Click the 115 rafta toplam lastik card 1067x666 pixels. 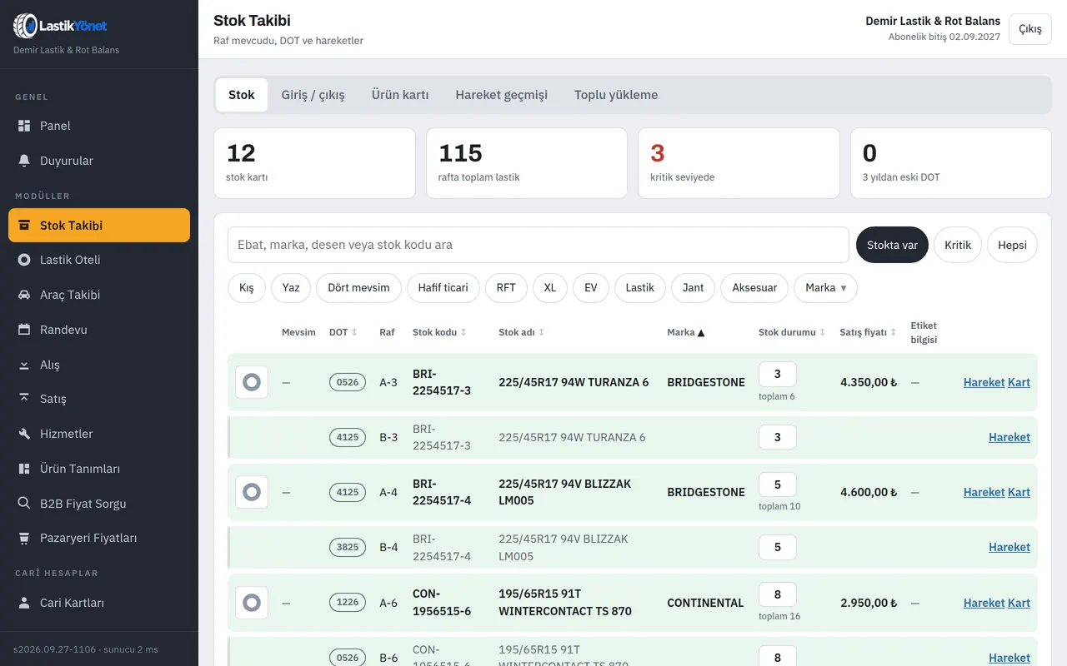[x=527, y=163]
